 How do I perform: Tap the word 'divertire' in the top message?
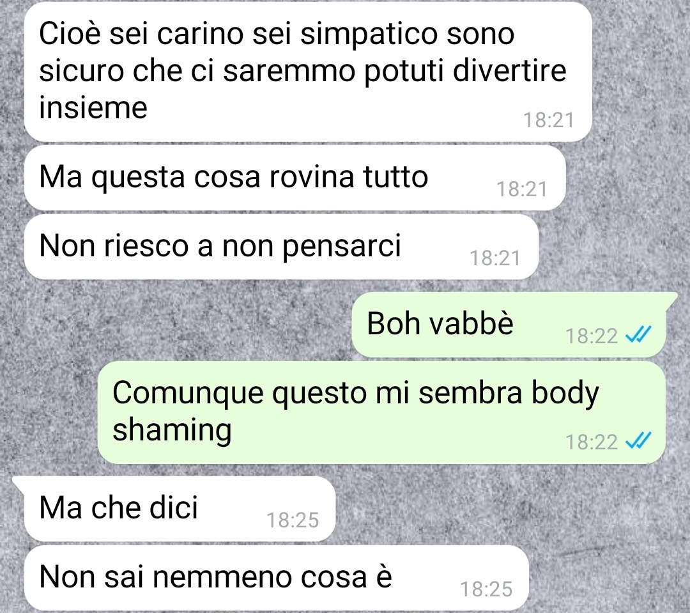509,70
